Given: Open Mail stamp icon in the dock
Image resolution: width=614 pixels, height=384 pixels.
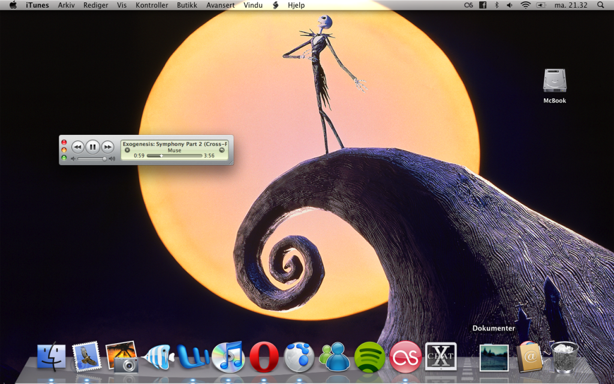Looking at the screenshot, I should point(86,356).
